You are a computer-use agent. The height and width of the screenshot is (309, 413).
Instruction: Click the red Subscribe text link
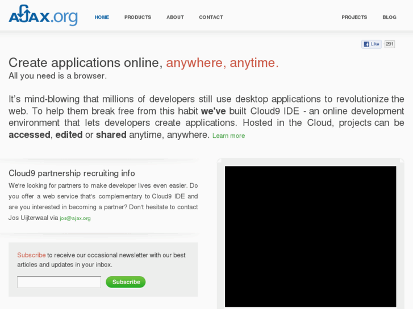[31, 255]
